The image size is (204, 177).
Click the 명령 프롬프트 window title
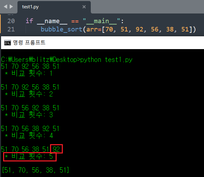(29, 43)
